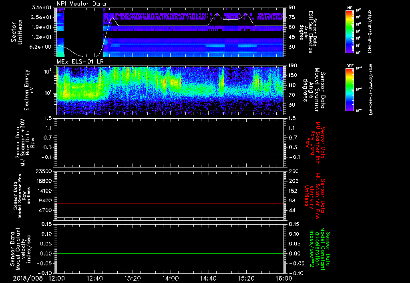Click the 18800 scanner position tick
Image resolution: width=410 pixels, height=283 pixels.
tap(44, 181)
